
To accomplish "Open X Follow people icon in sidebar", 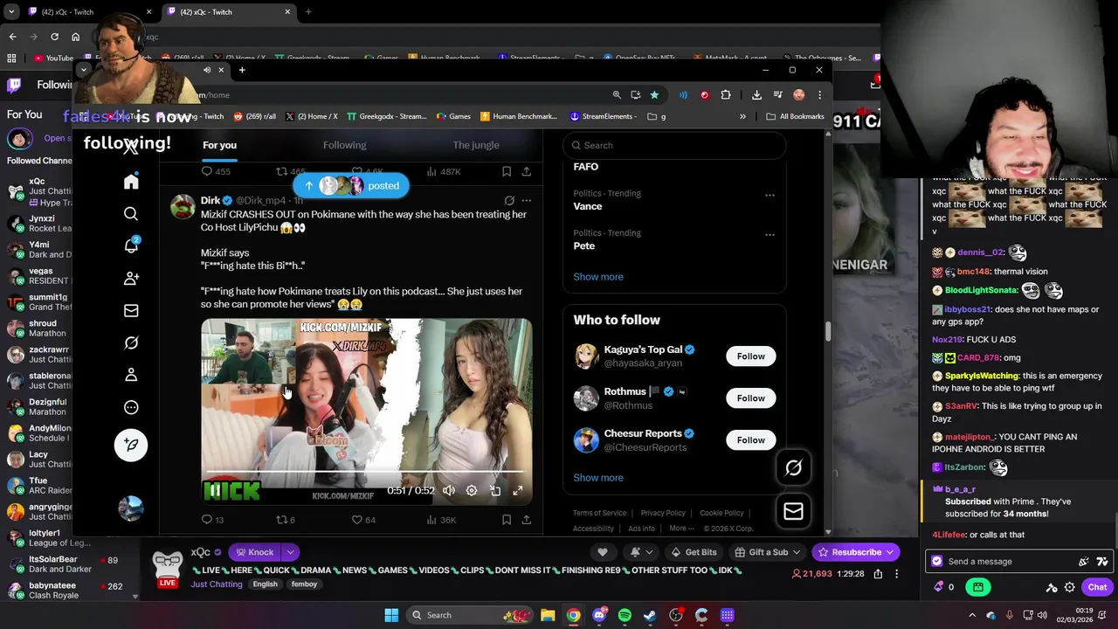I will pos(131,278).
